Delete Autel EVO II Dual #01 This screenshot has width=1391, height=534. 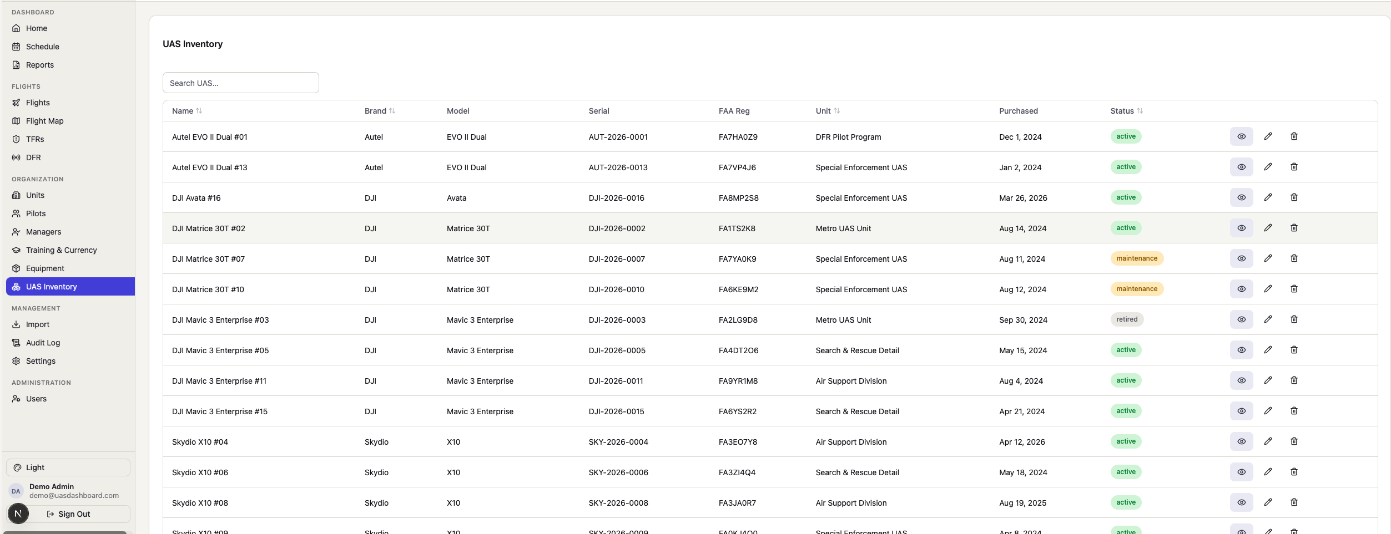coord(1294,136)
